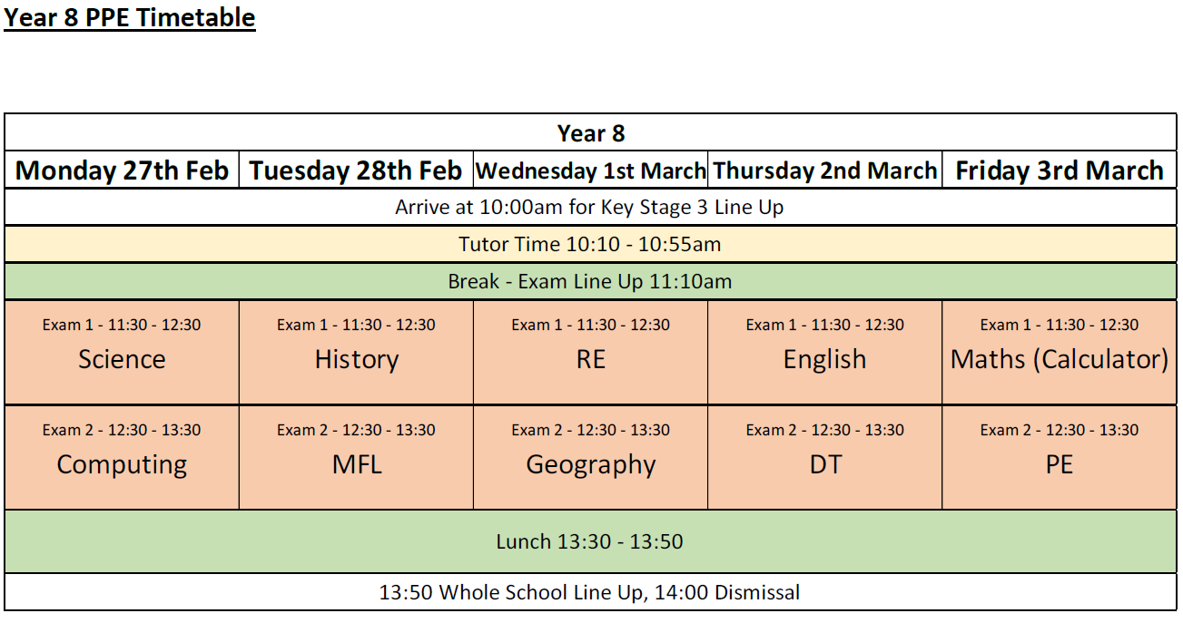The width and height of the screenshot is (1183, 623).
Task: Click the Year 8 PPE Timetable title
Action: coord(130,17)
